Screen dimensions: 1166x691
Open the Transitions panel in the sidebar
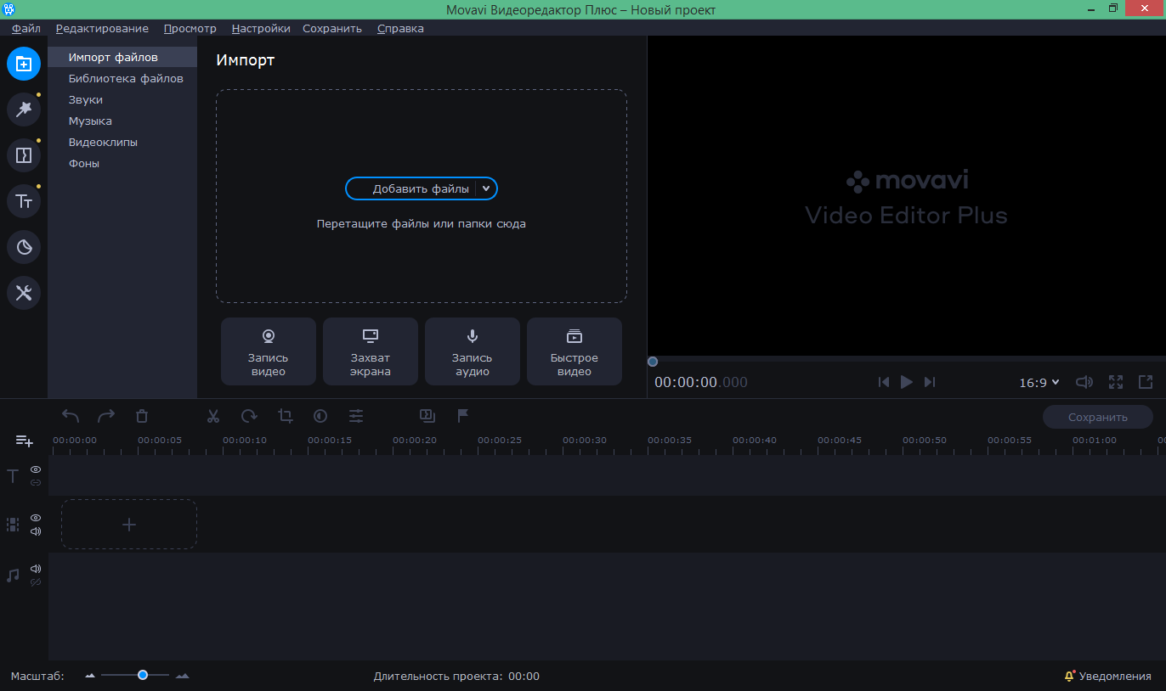[24, 155]
